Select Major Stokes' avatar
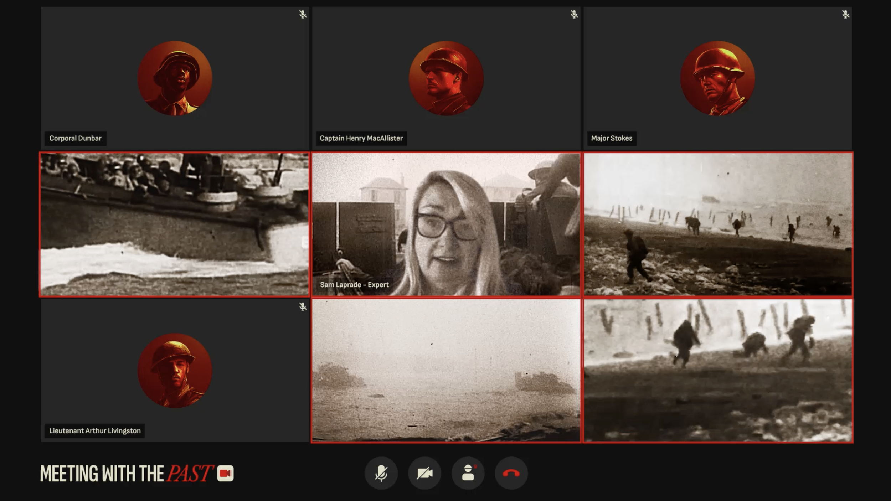This screenshot has height=501, width=891. [717, 78]
